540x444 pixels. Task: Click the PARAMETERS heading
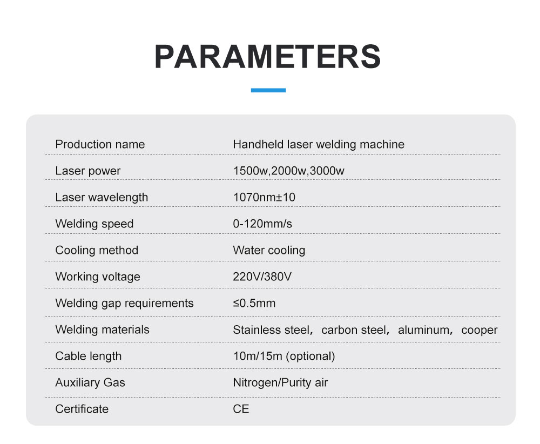[x=268, y=56]
